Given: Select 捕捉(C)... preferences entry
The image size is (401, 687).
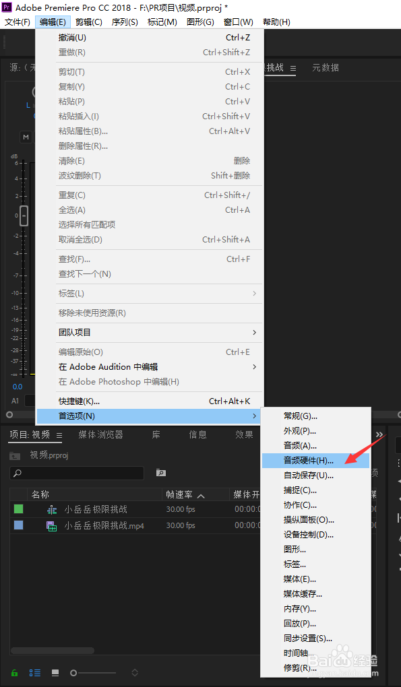Looking at the screenshot, I should click(x=315, y=490).
